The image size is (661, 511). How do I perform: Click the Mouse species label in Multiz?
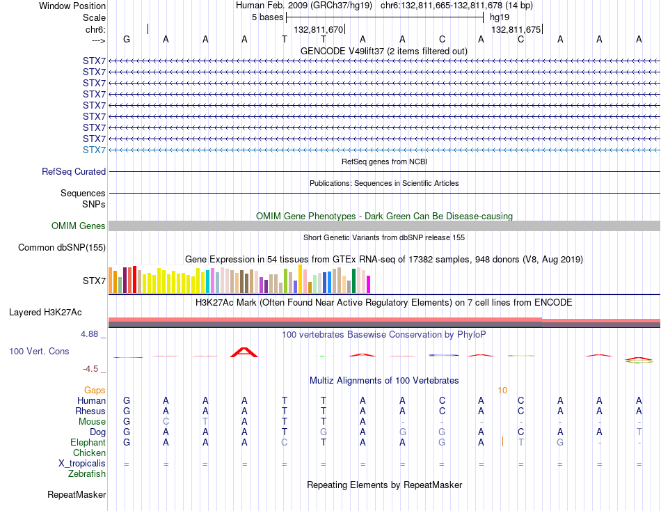92,422
